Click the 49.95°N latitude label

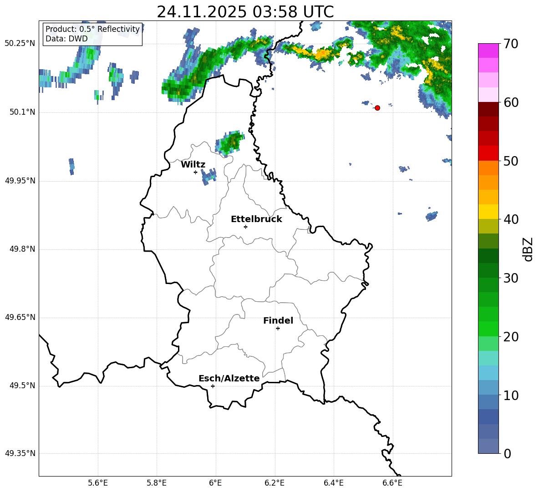20,181
